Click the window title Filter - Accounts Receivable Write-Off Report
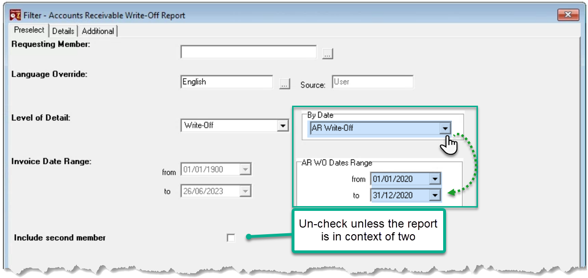The height and width of the screenshot is (278, 588). tap(104, 15)
